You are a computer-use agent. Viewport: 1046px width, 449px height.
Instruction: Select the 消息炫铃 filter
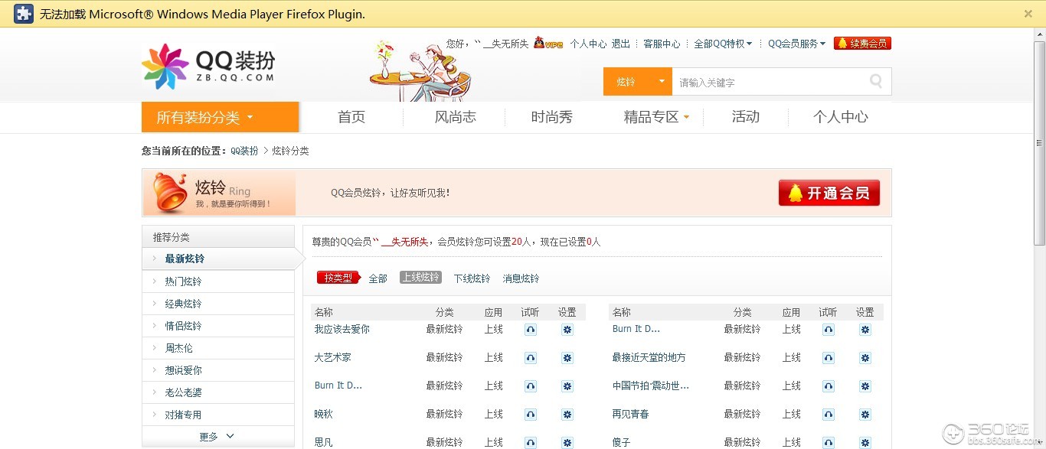[521, 278]
